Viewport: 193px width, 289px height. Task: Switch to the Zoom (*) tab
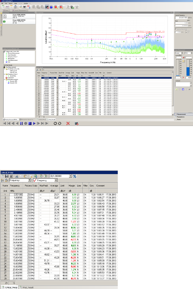pyautogui.click(x=6, y=10)
